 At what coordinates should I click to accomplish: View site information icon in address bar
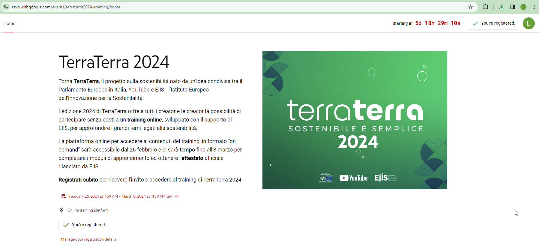click(x=6, y=7)
